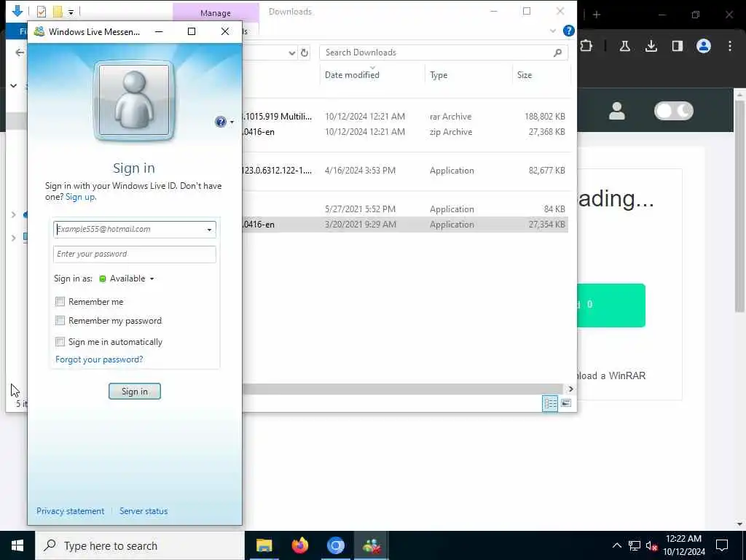Image resolution: width=746 pixels, height=560 pixels.
Task: Open the Chrome downloads icon
Action: click(x=651, y=46)
